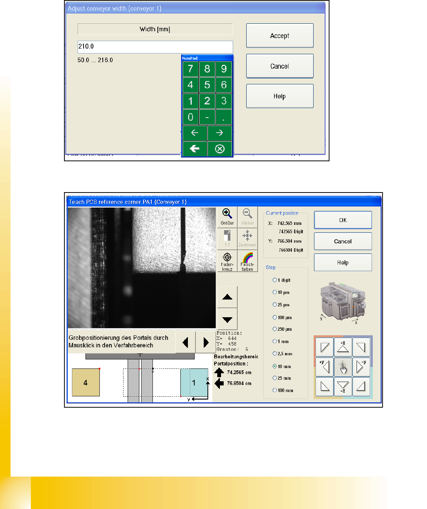
Task: Click the left arrow beside Grobpositionierung text
Action: 185,342
